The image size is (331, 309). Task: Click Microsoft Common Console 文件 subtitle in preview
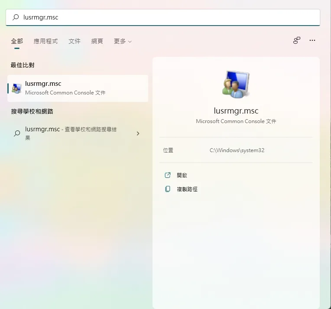(236, 121)
